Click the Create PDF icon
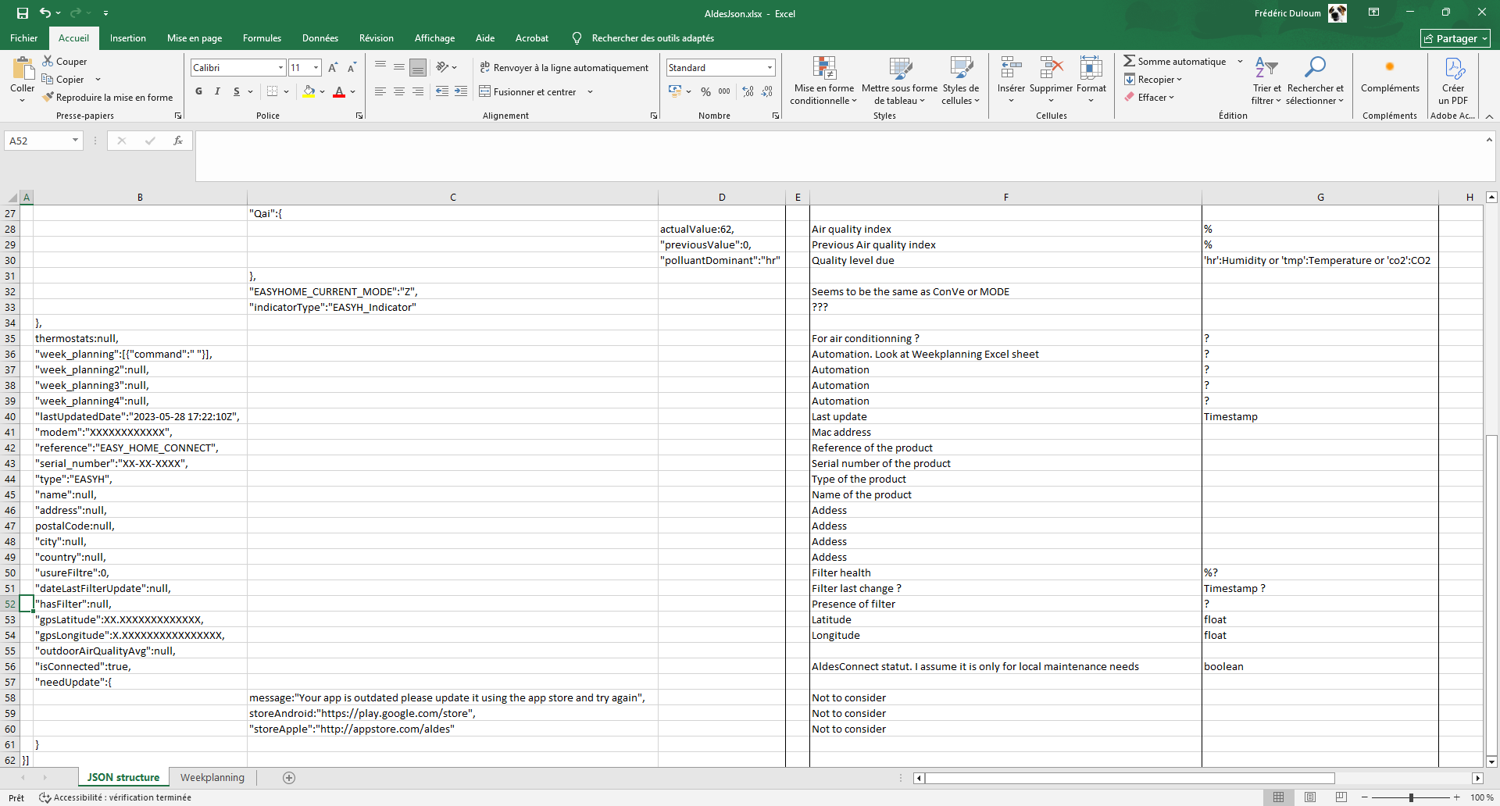Viewport: 1500px width, 806px height. pos(1454,69)
